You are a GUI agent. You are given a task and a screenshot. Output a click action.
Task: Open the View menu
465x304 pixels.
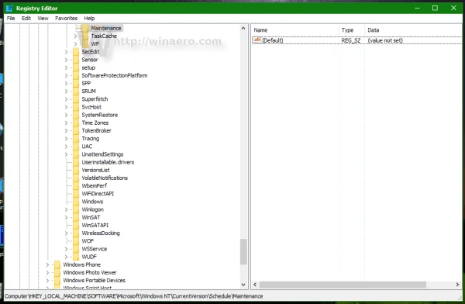[x=43, y=19]
